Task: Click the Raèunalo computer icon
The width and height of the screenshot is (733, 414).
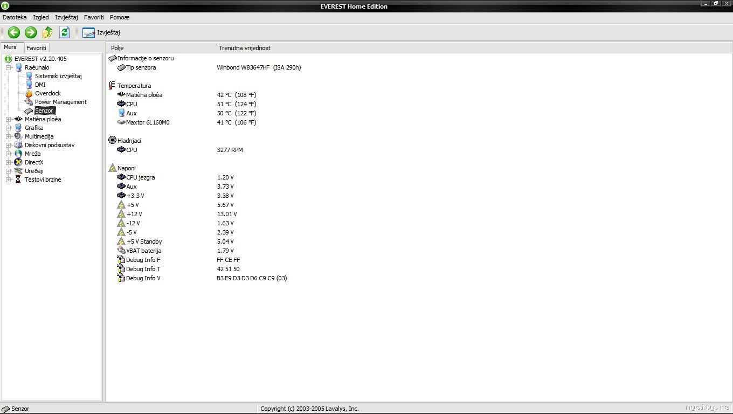Action: [19, 67]
